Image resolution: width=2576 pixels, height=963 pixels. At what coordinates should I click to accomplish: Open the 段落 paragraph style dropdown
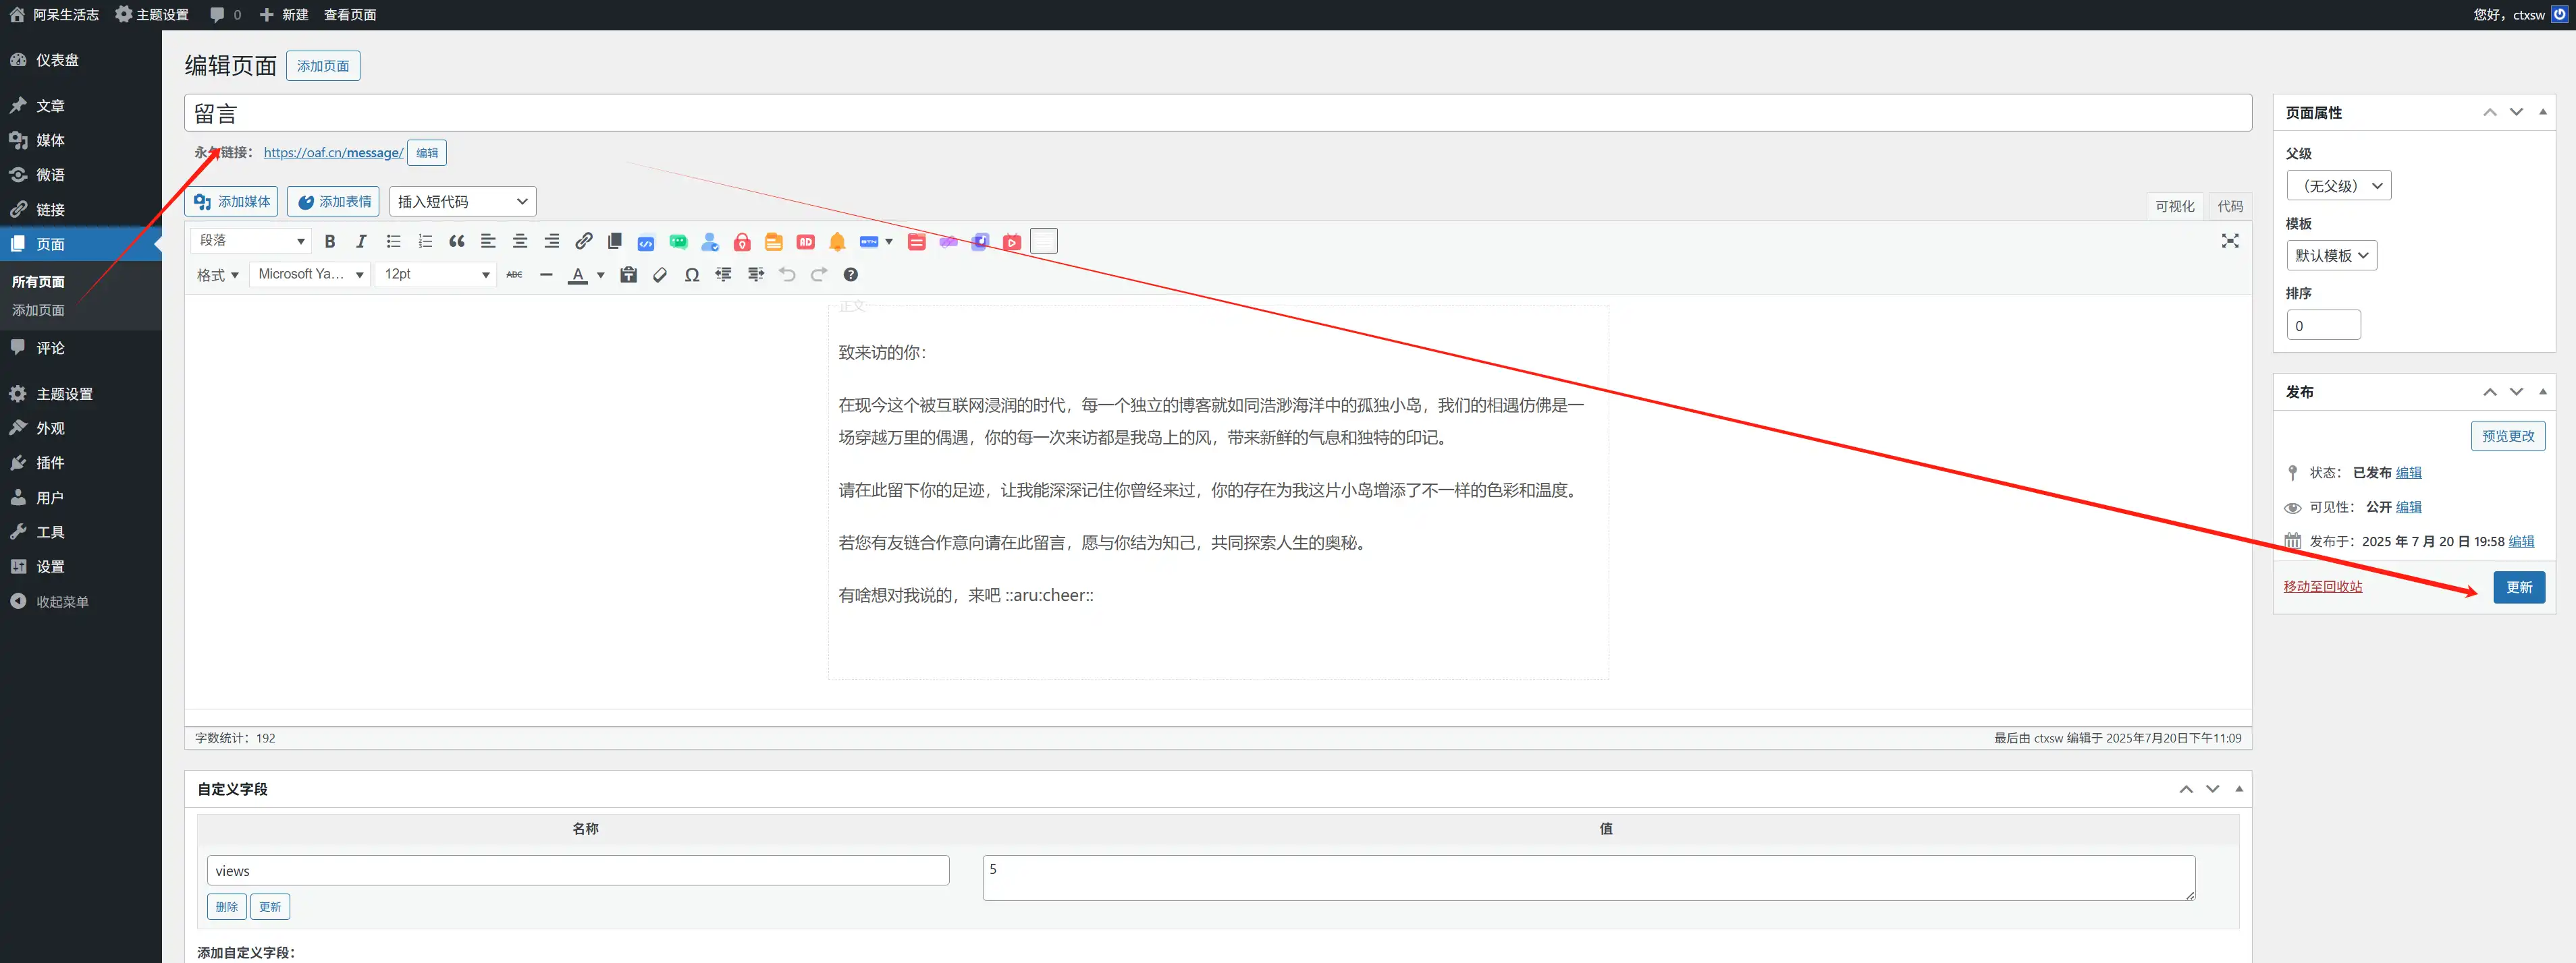250,241
